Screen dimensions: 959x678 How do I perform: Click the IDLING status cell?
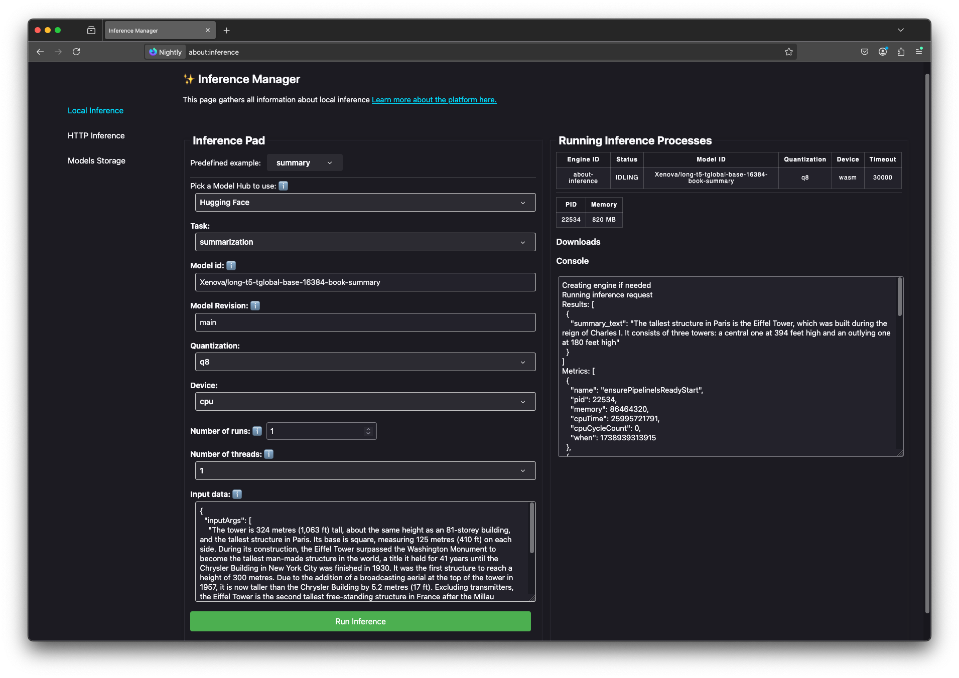click(627, 178)
